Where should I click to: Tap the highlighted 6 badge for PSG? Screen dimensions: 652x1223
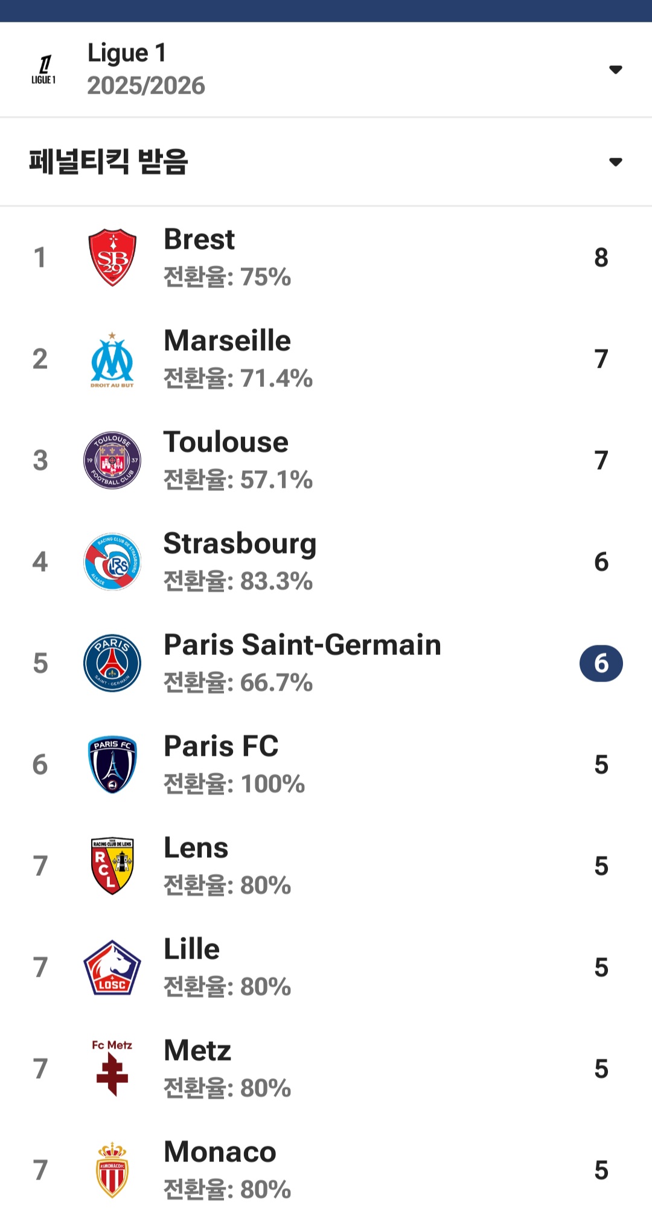tap(601, 663)
